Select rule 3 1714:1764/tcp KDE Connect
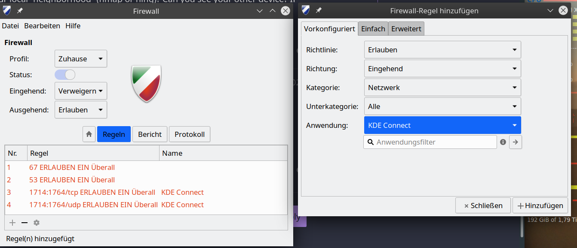 click(x=146, y=192)
